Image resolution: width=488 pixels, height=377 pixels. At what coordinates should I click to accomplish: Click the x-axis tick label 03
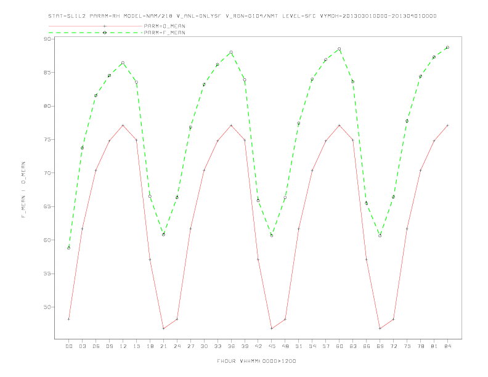click(x=83, y=346)
